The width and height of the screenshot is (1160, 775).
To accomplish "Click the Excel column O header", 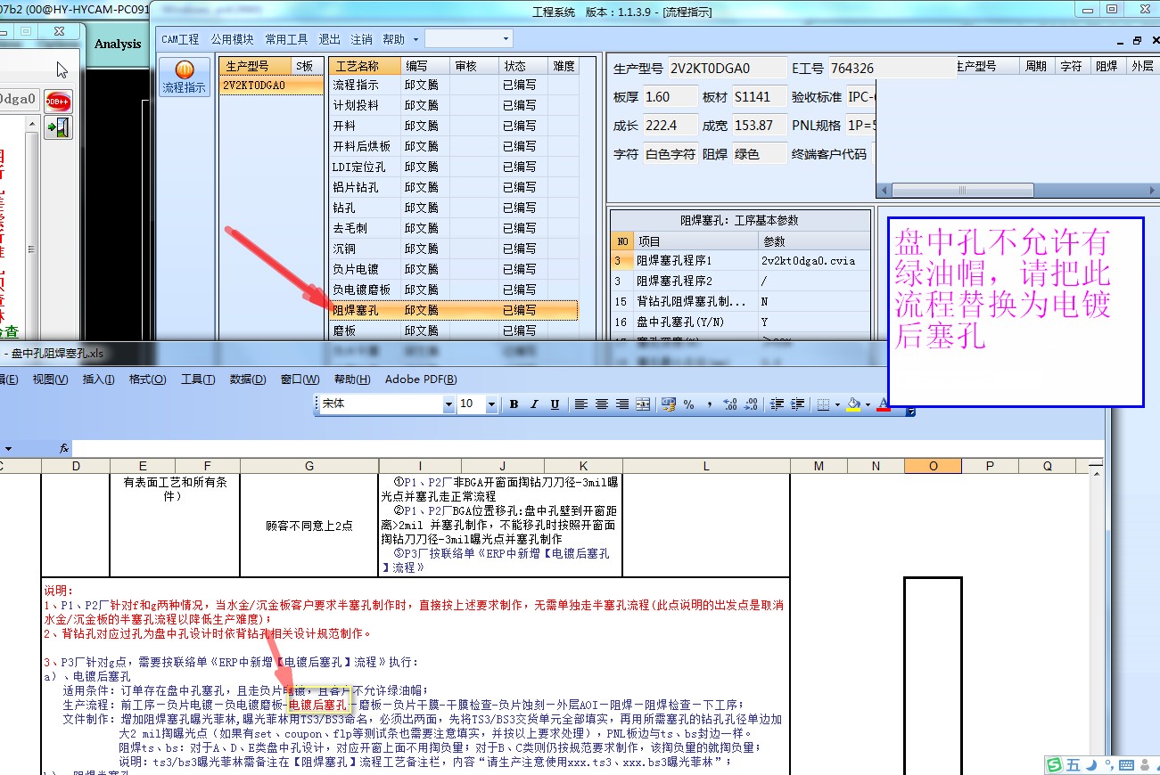I will coord(933,466).
